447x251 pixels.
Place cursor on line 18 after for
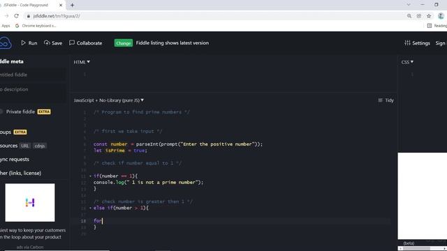[102, 221]
